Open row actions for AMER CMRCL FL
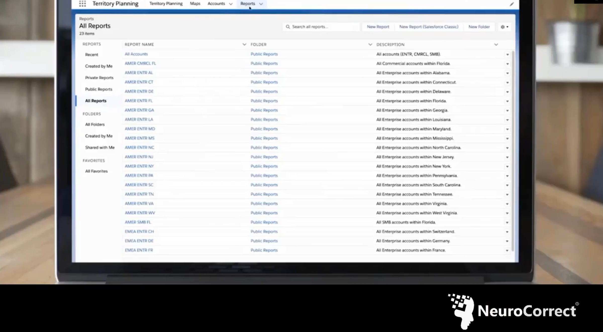The width and height of the screenshot is (603, 332). 507,64
